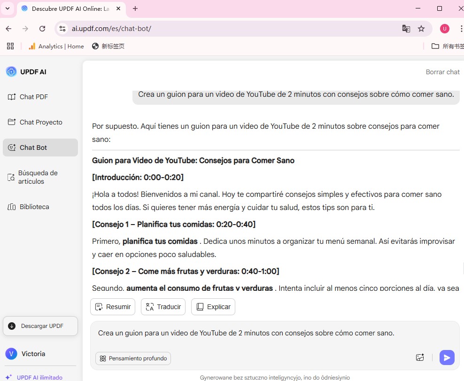
Task: Click '[Consejo 1 – Planifica tus comidas' heading
Action: click(174, 224)
